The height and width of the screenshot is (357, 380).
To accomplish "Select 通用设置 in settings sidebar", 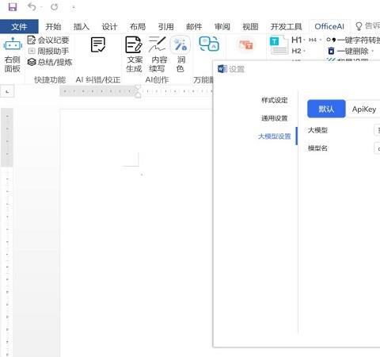I will (275, 118).
